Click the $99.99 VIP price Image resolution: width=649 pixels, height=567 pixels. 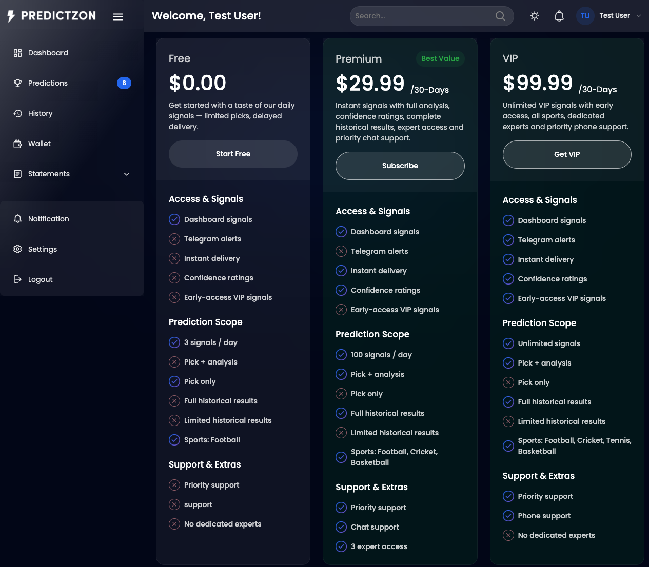click(x=538, y=83)
